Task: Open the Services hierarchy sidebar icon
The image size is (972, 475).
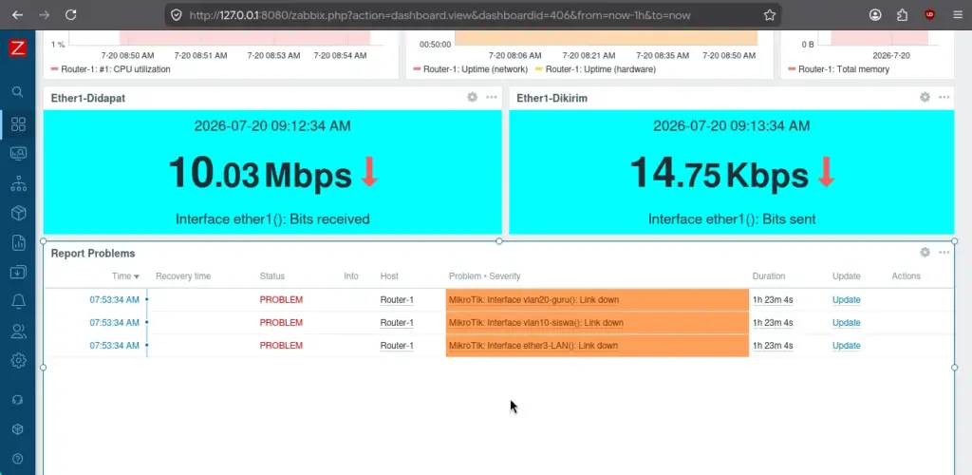Action: [18, 183]
